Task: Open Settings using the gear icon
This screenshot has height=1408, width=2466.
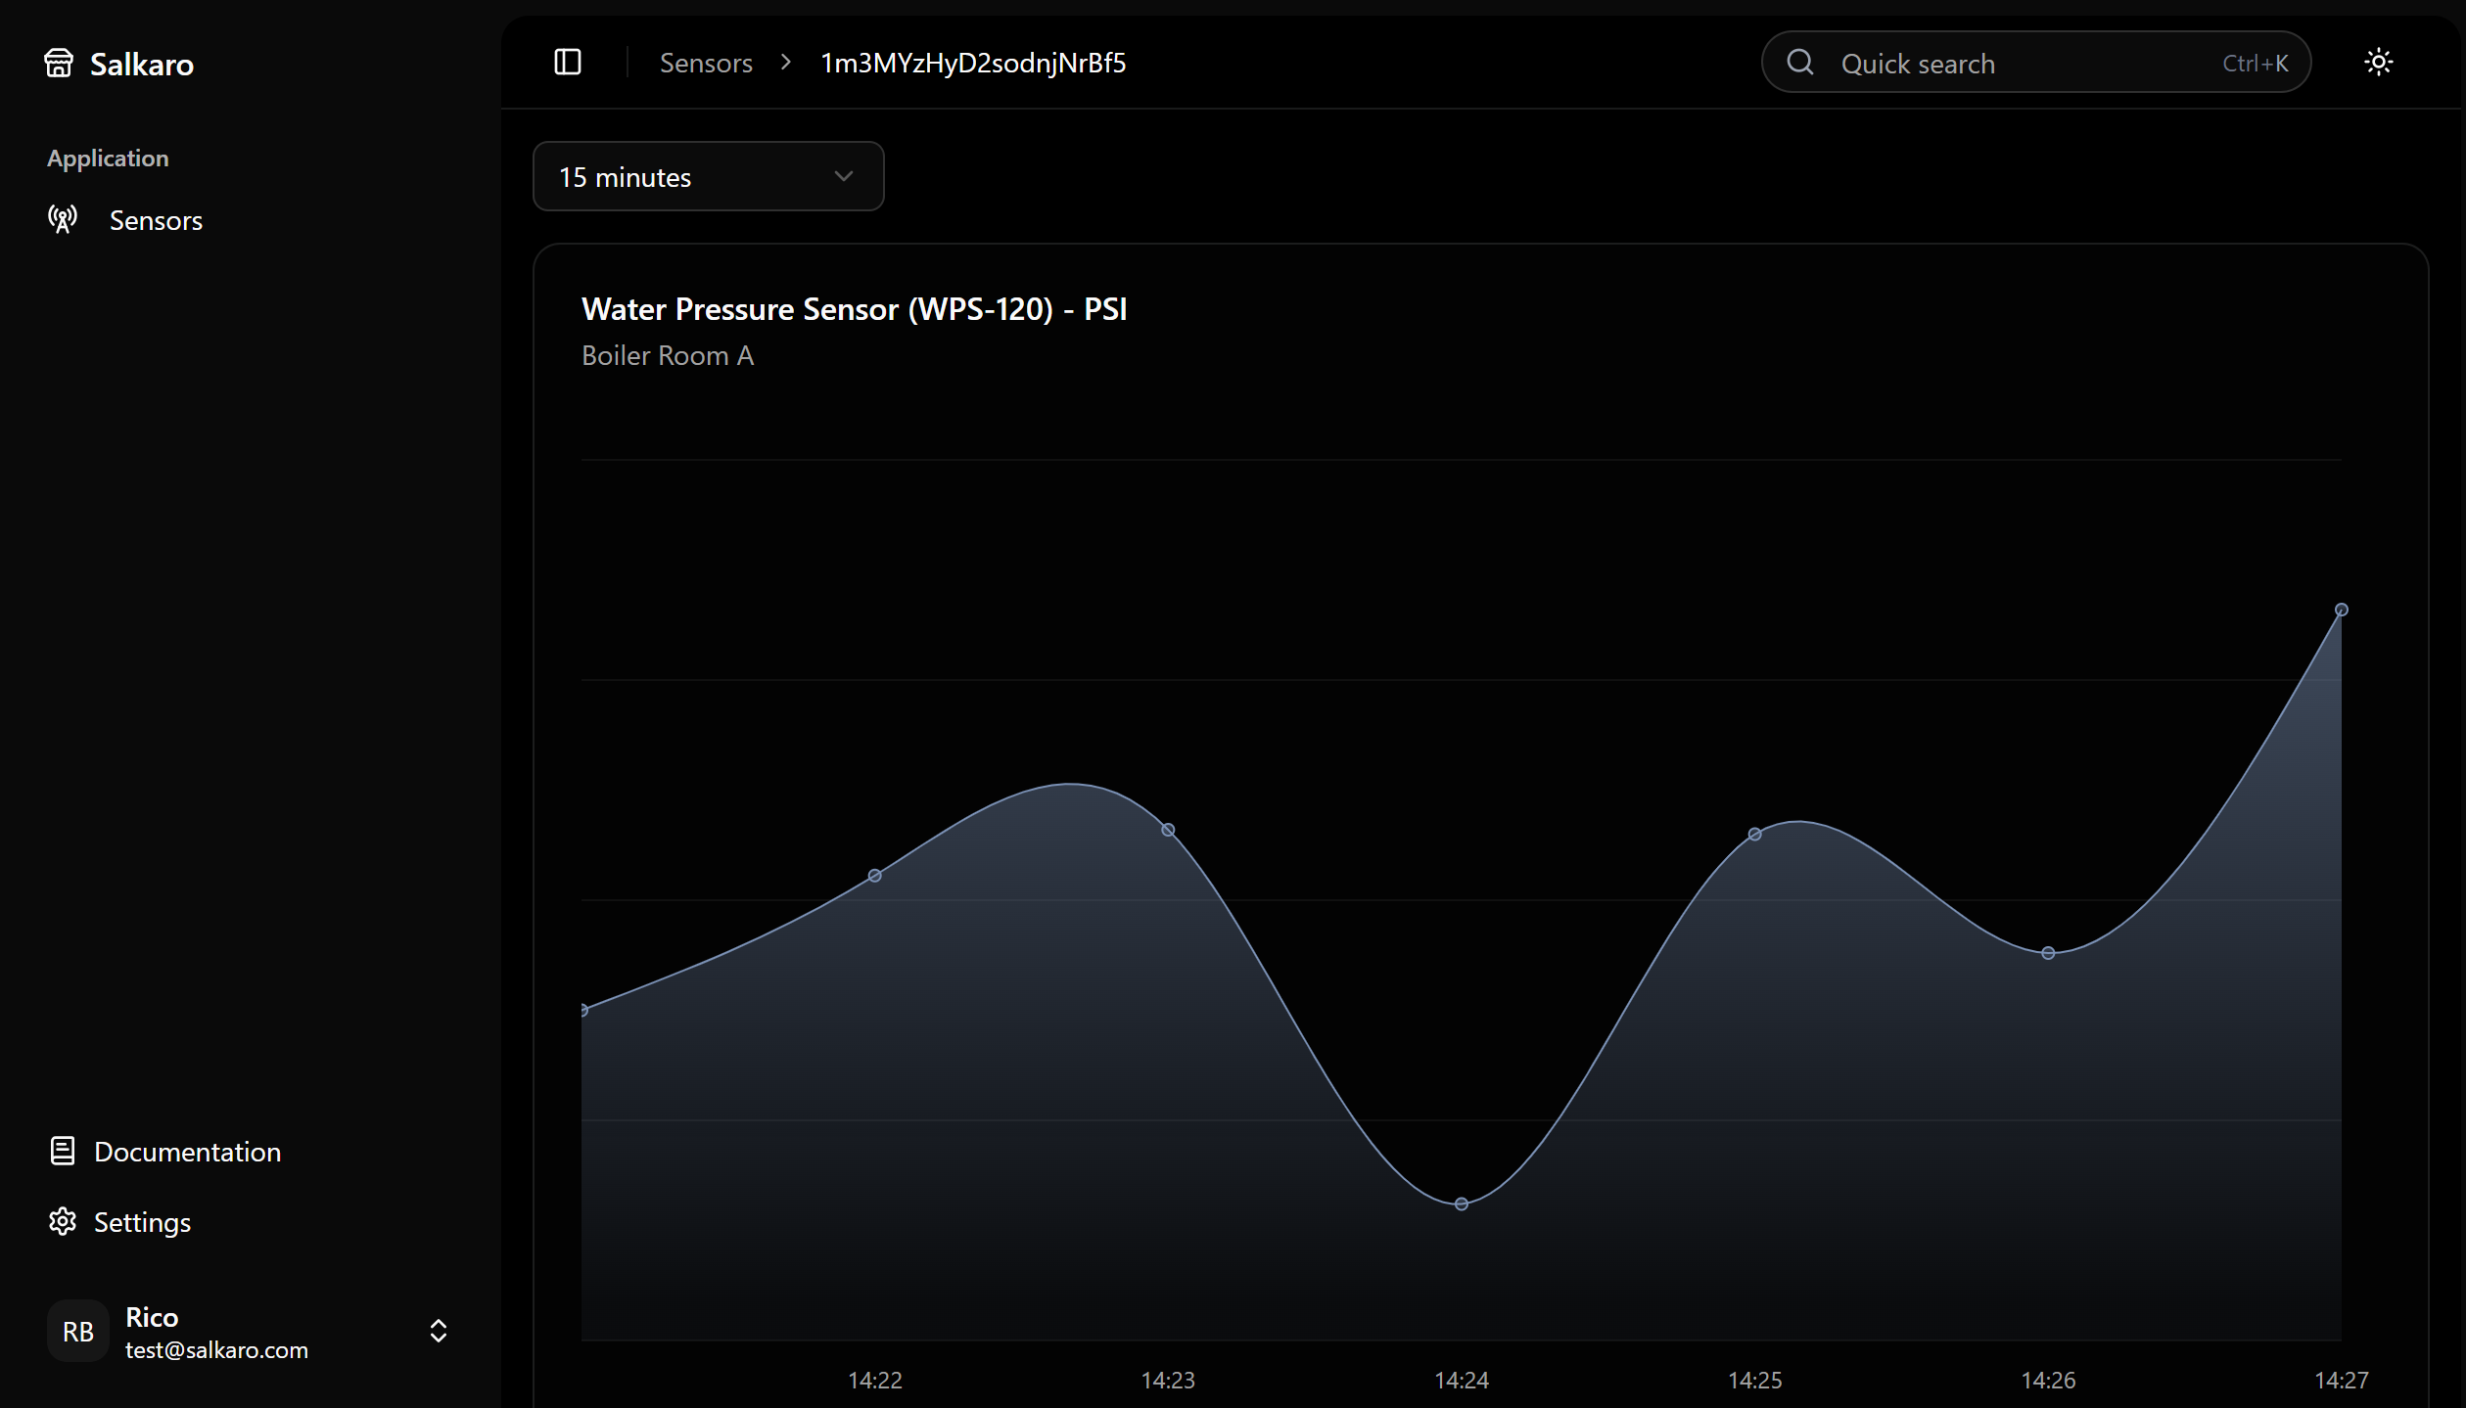Action: tap(61, 1221)
